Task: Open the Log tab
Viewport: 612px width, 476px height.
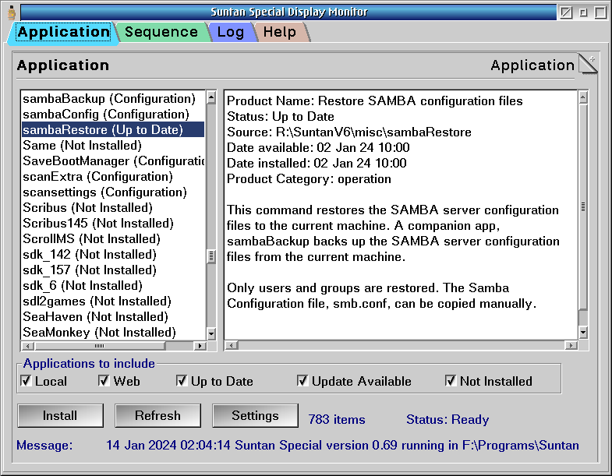Action: 231,32
